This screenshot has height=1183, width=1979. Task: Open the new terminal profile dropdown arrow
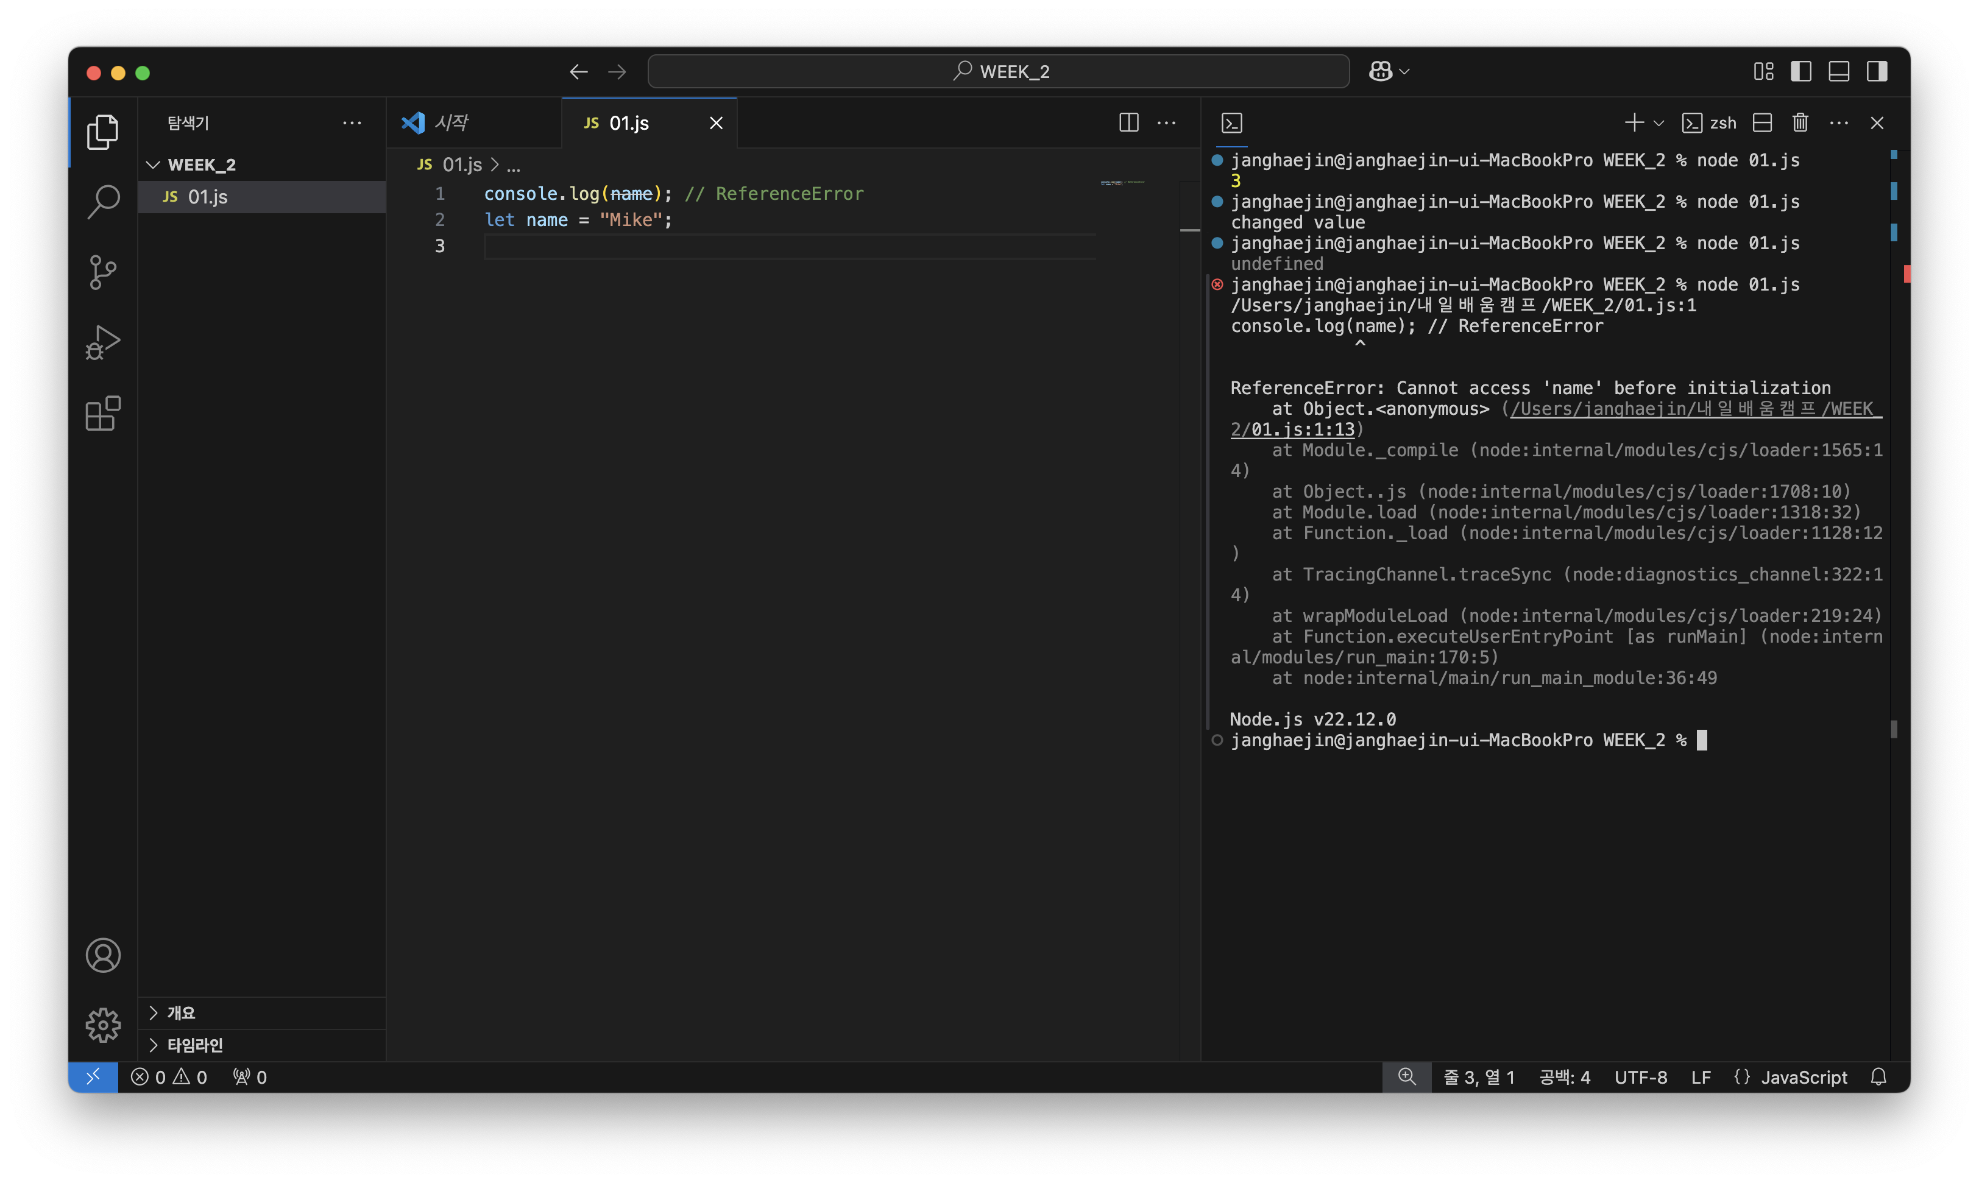click(x=1659, y=123)
